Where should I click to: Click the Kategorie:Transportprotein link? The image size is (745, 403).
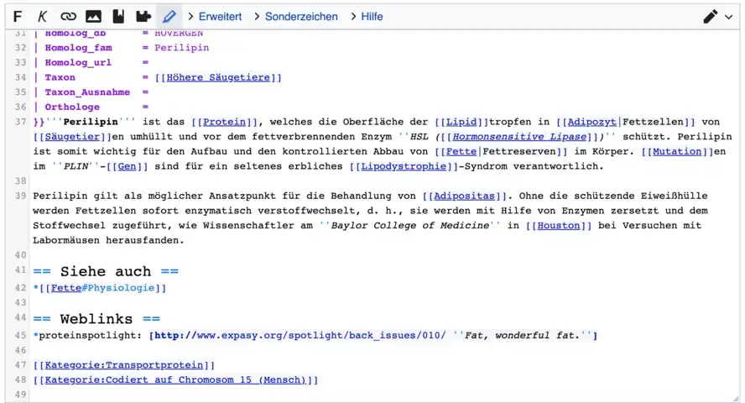coord(124,365)
